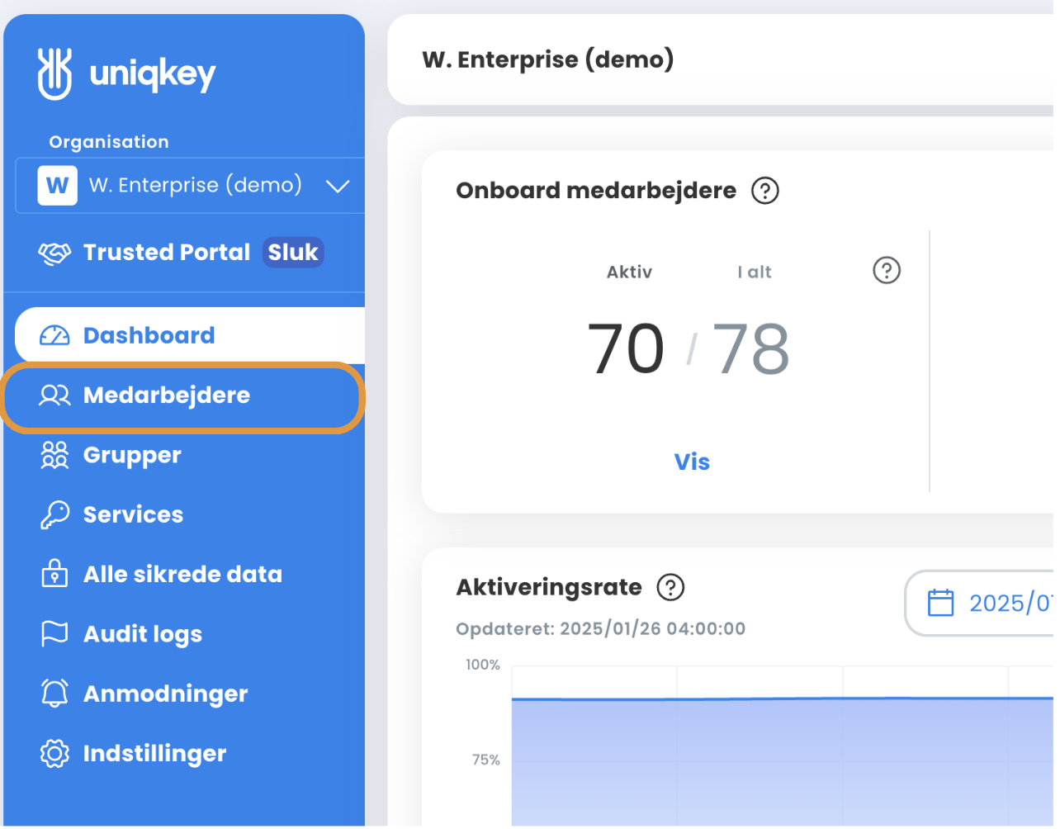This screenshot has width=1060, height=829.
Task: Open the 2025 date range picker
Action: (x=981, y=603)
